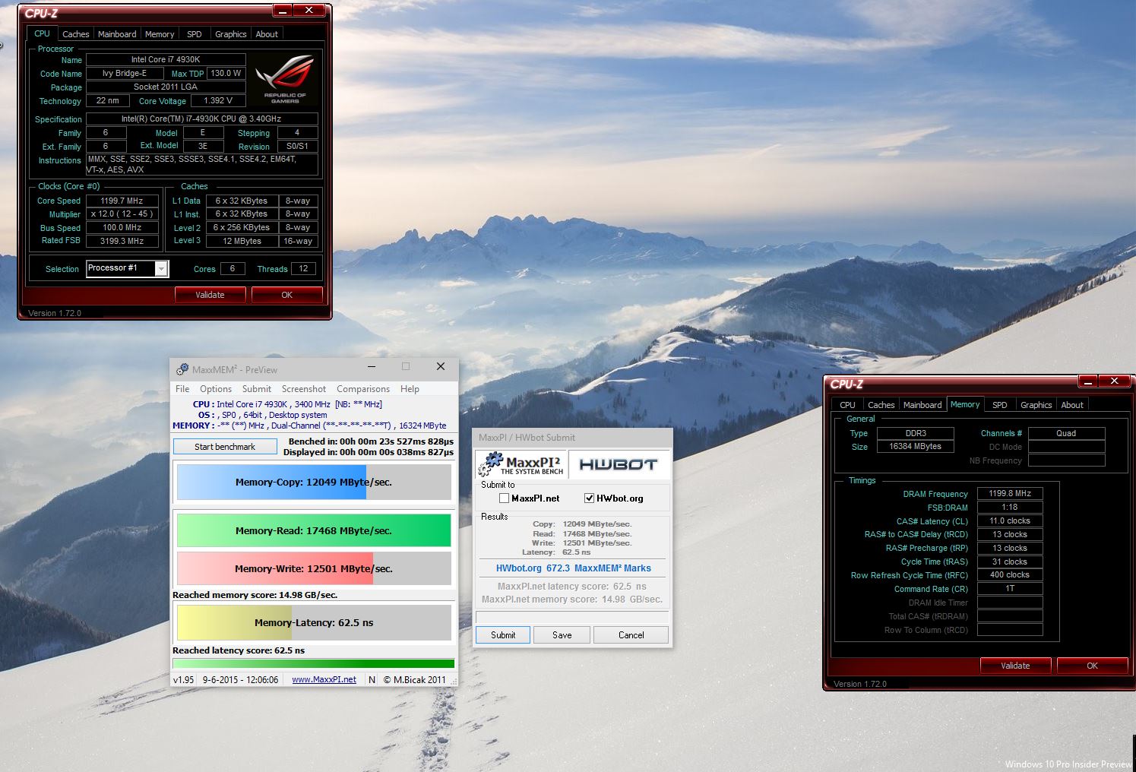Screen dimensions: 1136x772
Task: Click the CAS# Latency 11.0 clocks value
Action: (1010, 521)
